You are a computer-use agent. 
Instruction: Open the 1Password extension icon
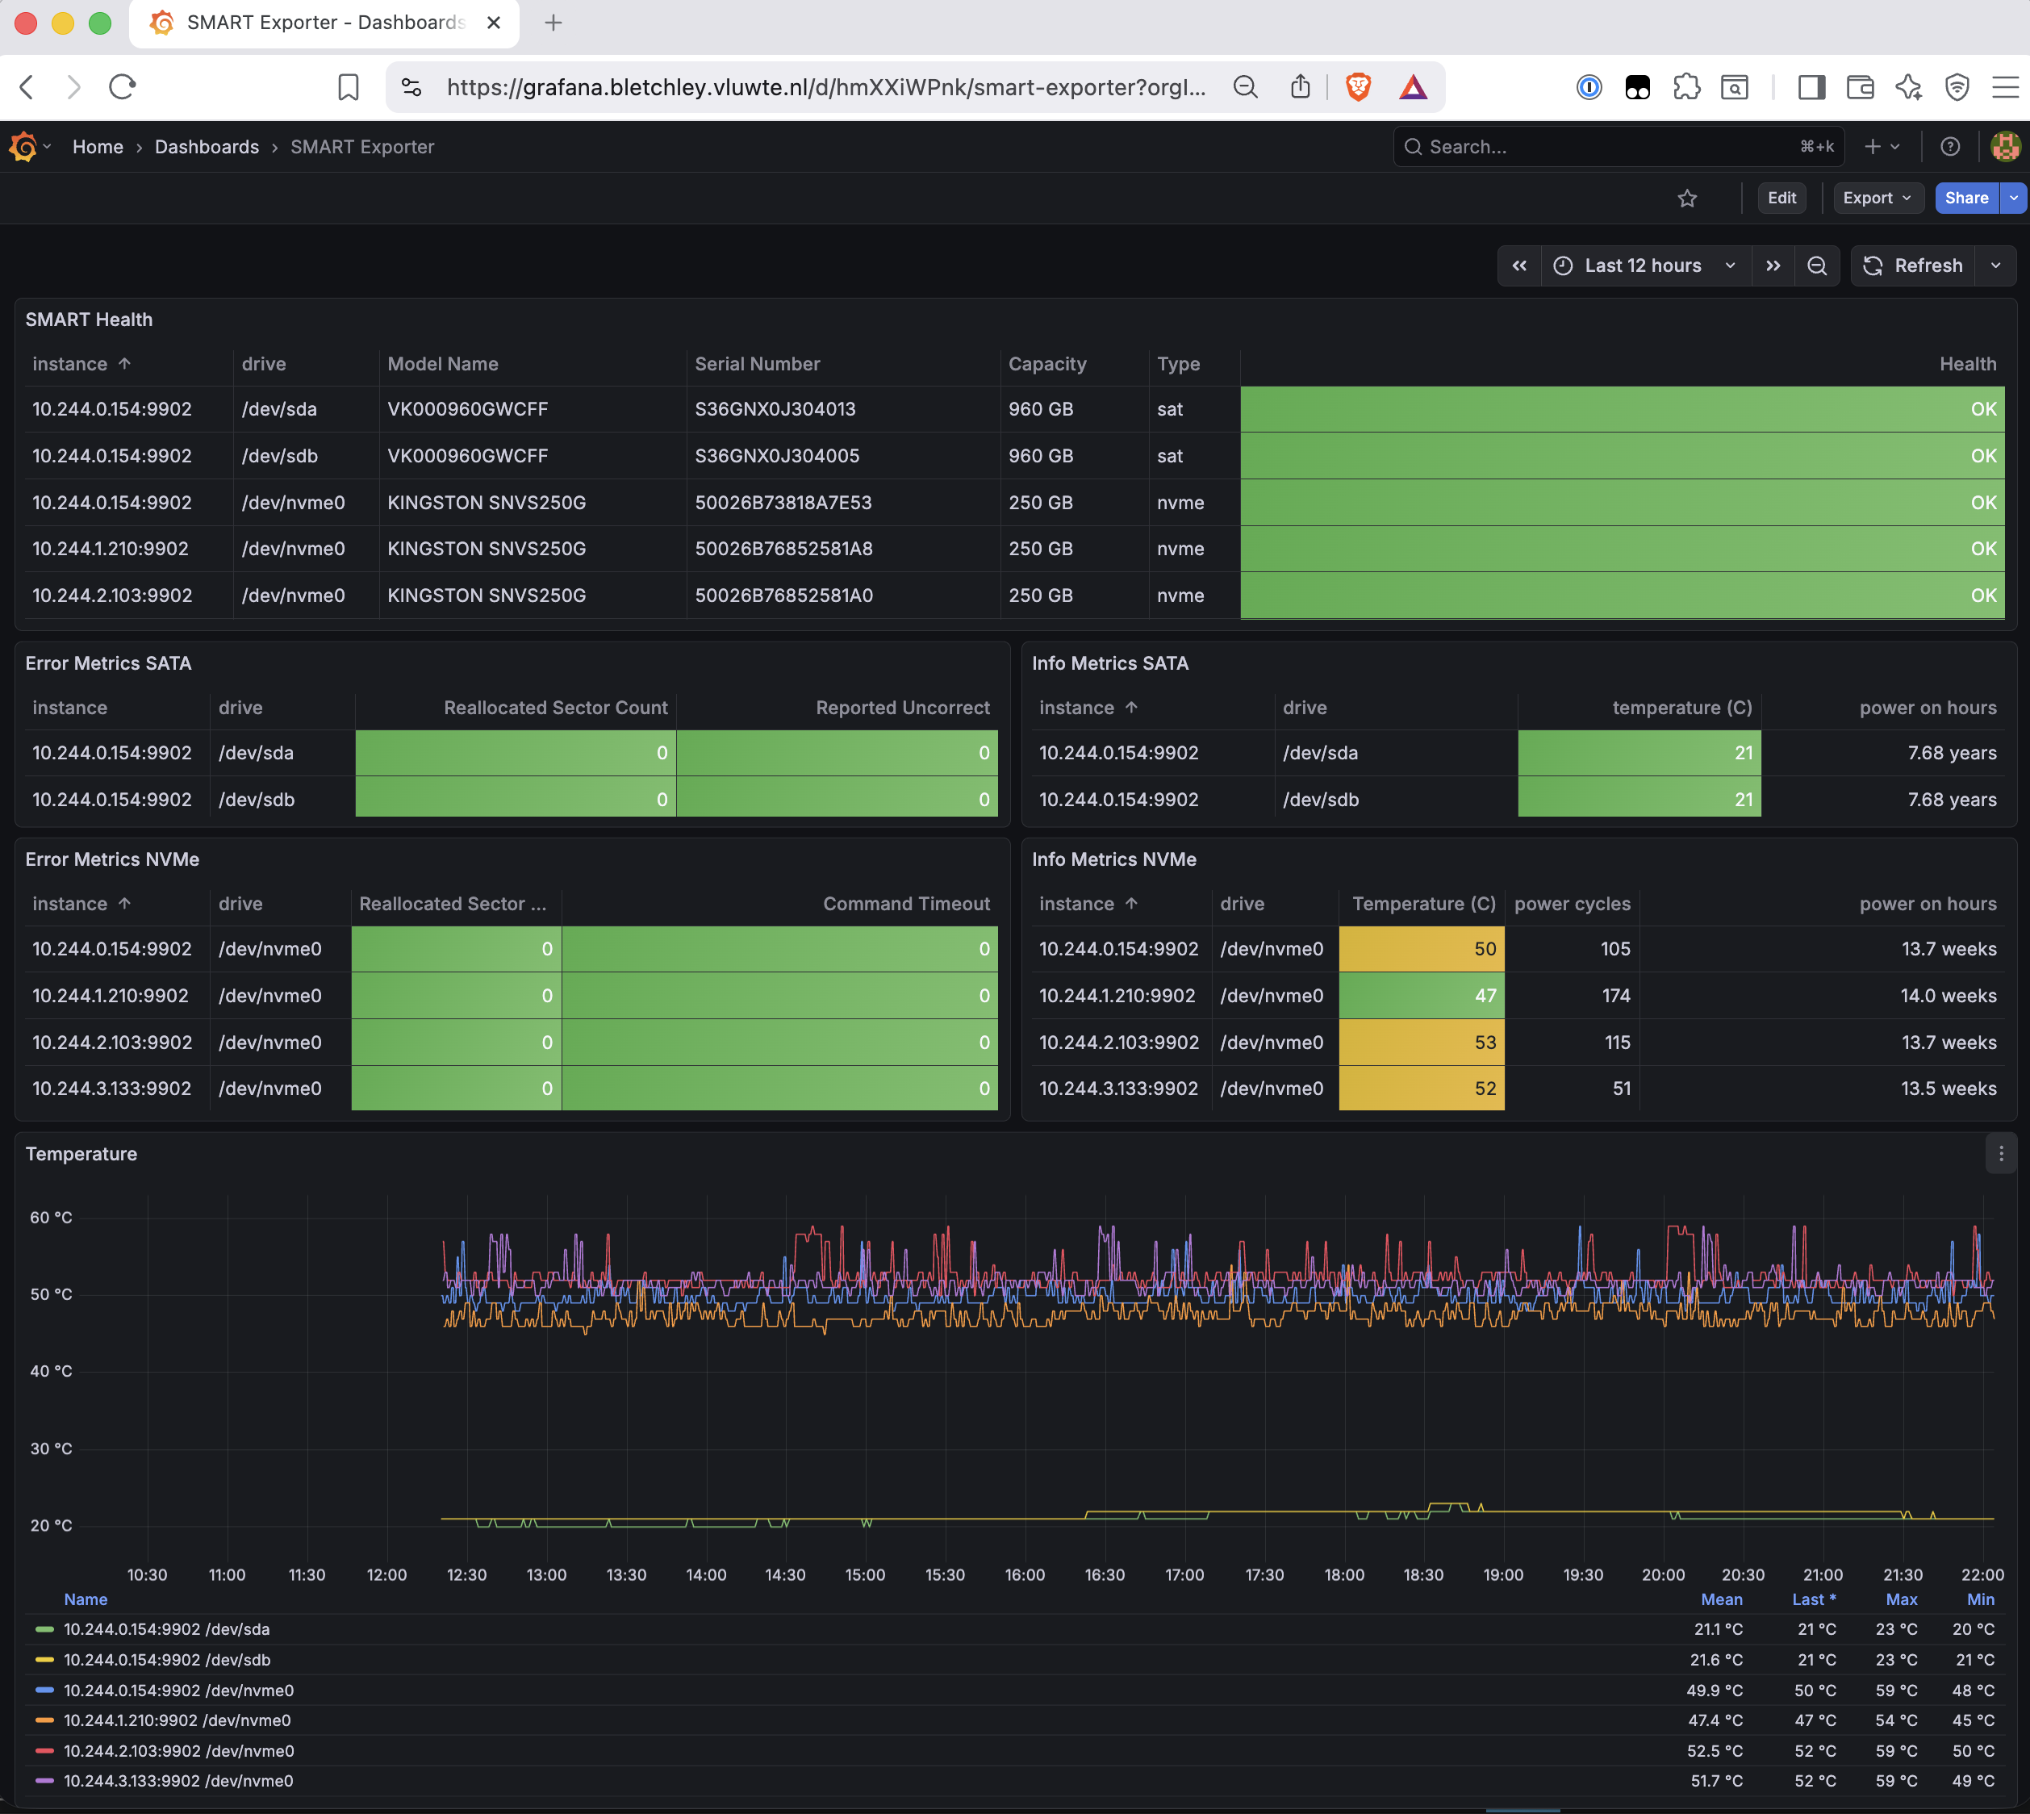(1589, 88)
